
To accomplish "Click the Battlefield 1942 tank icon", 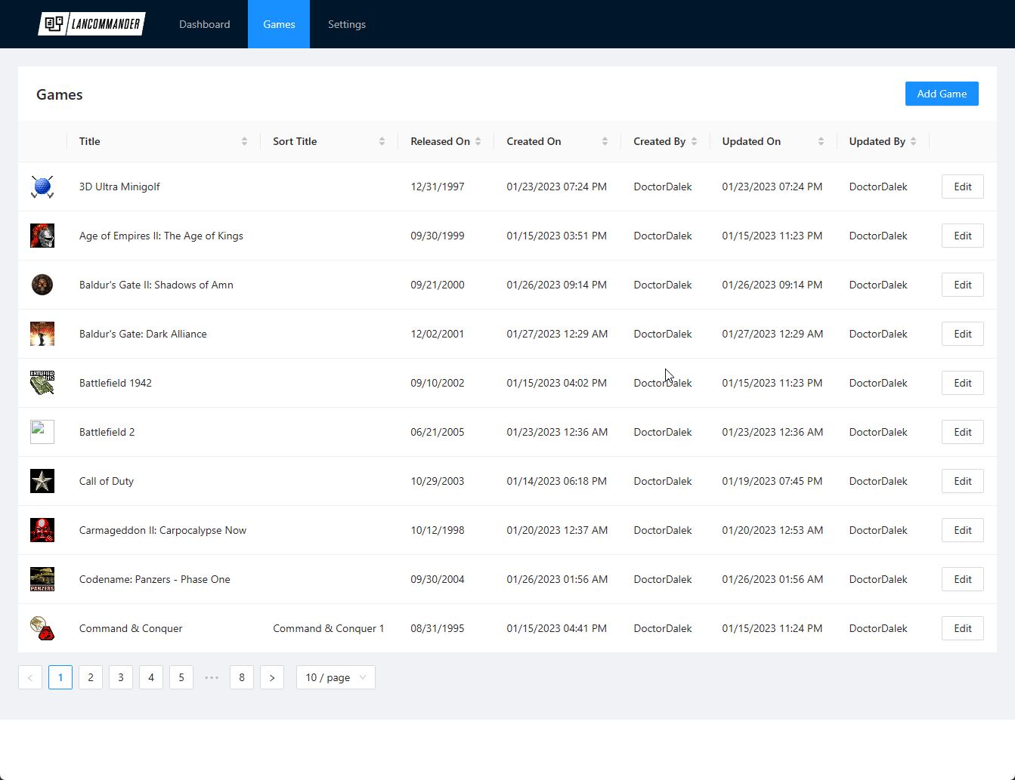I will click(42, 383).
